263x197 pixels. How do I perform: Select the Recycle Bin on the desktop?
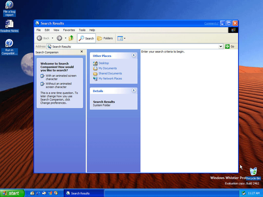253,174
